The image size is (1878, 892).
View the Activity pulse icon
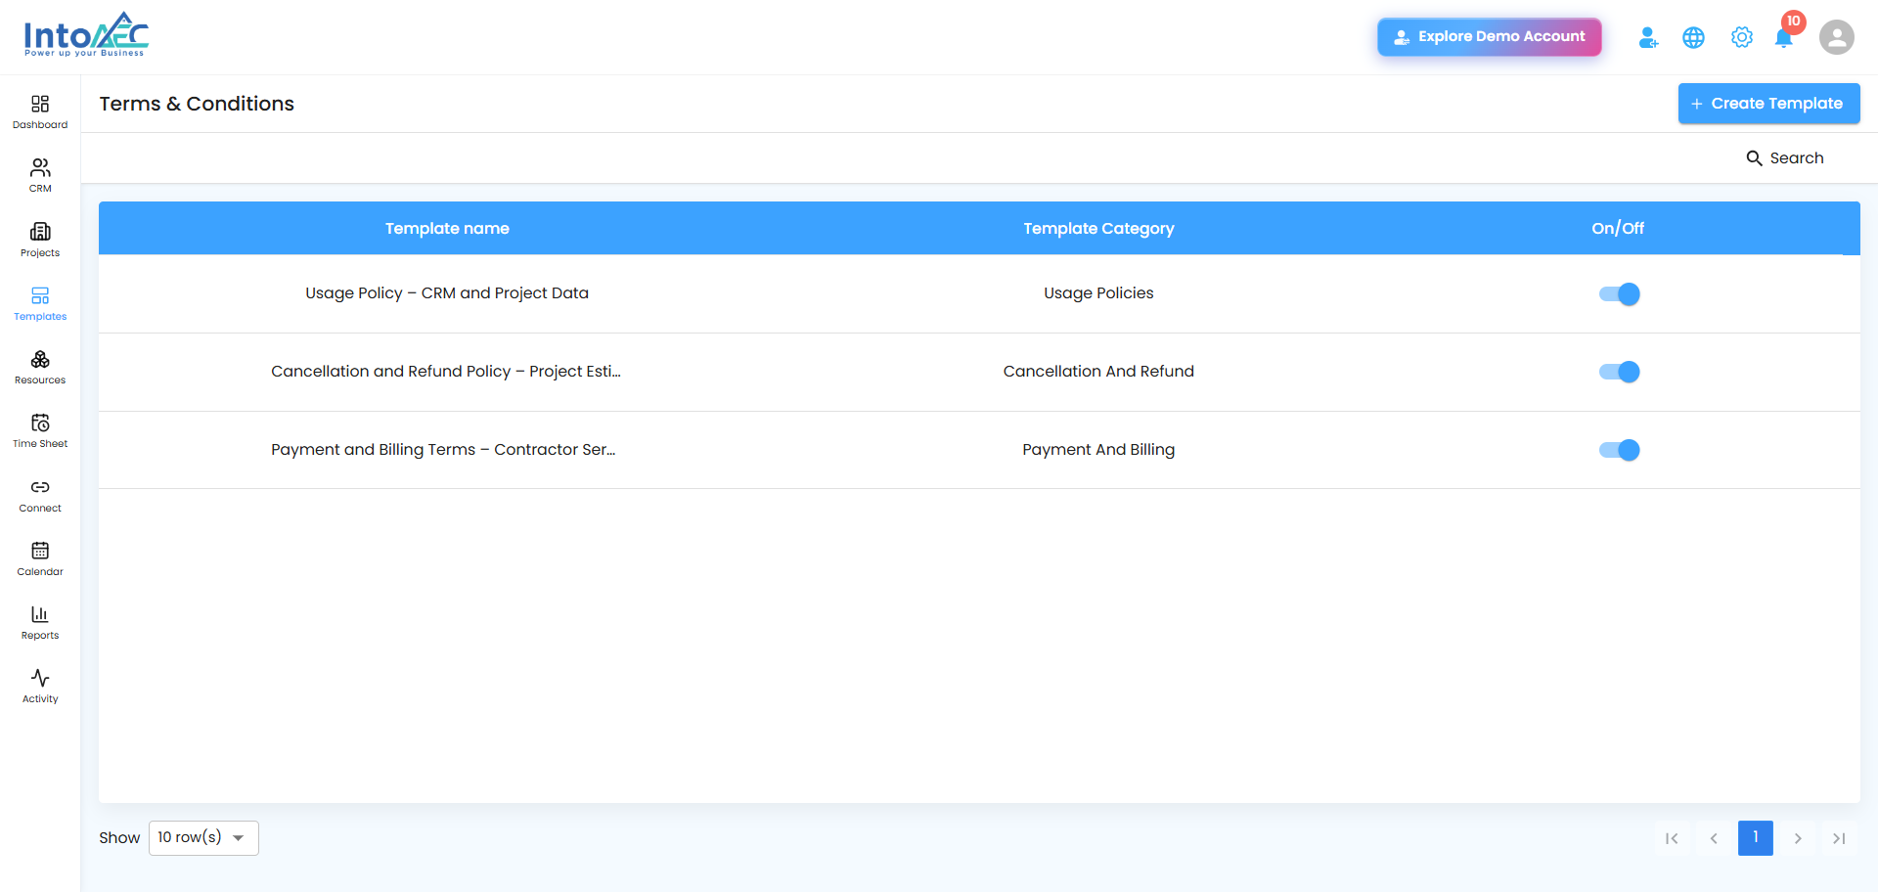tap(40, 678)
